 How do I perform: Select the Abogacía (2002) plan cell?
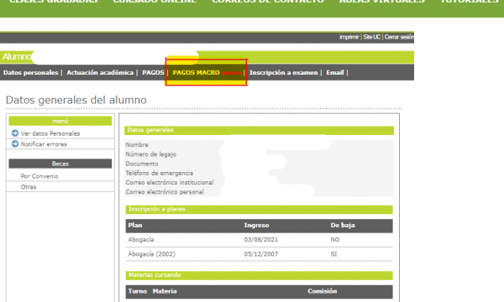coord(151,254)
